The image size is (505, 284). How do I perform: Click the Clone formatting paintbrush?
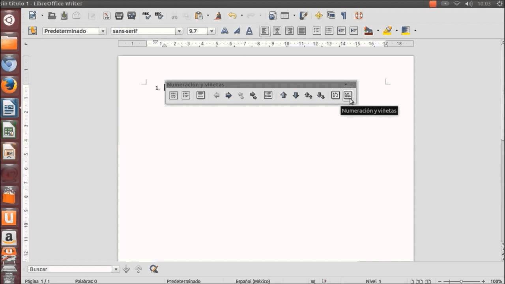(x=217, y=16)
